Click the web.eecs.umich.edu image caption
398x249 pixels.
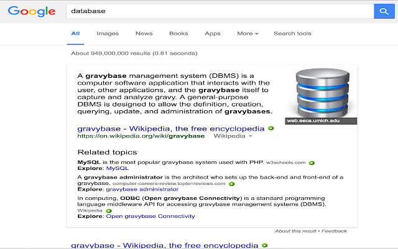tap(321, 121)
